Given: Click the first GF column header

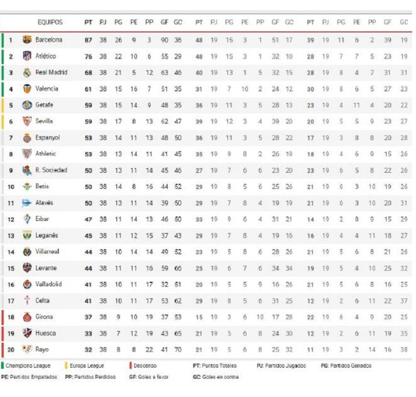Looking at the screenshot, I should (165, 23).
